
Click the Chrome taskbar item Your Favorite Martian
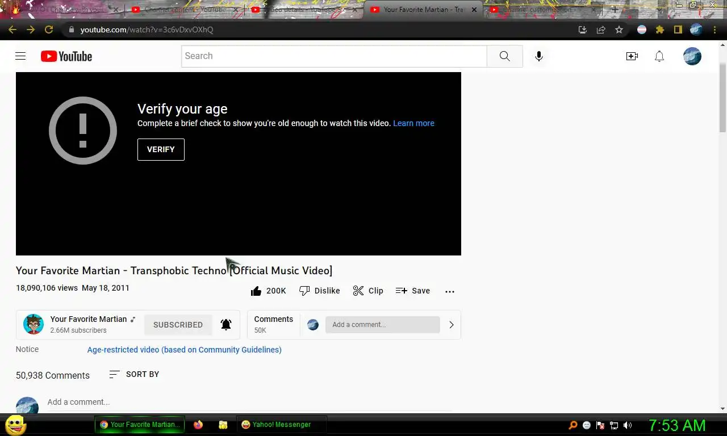click(x=139, y=425)
